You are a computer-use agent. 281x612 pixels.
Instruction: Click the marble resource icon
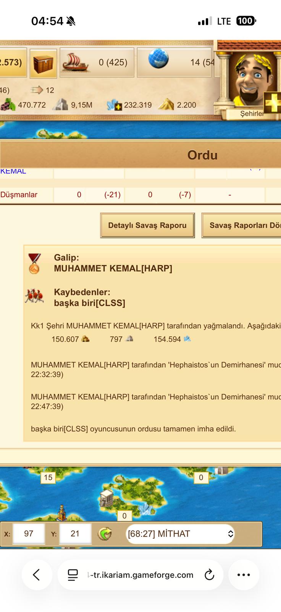tap(60, 104)
